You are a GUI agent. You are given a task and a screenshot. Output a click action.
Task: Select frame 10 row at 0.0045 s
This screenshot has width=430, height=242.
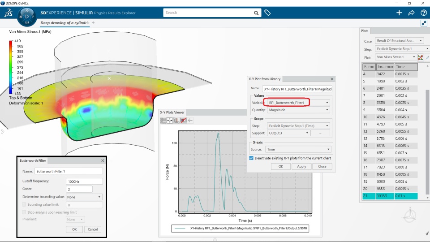[390, 117]
